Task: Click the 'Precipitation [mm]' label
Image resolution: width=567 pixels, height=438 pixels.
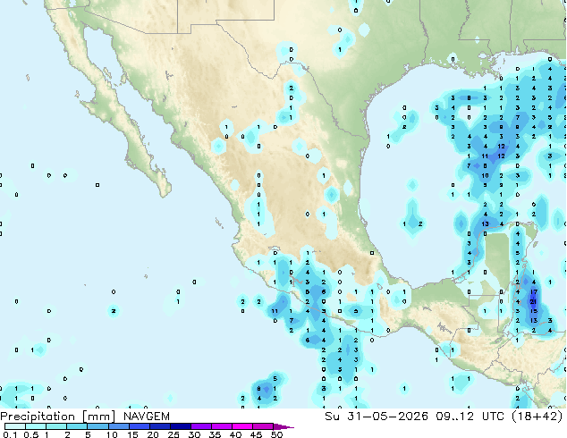Action: [x=58, y=417]
